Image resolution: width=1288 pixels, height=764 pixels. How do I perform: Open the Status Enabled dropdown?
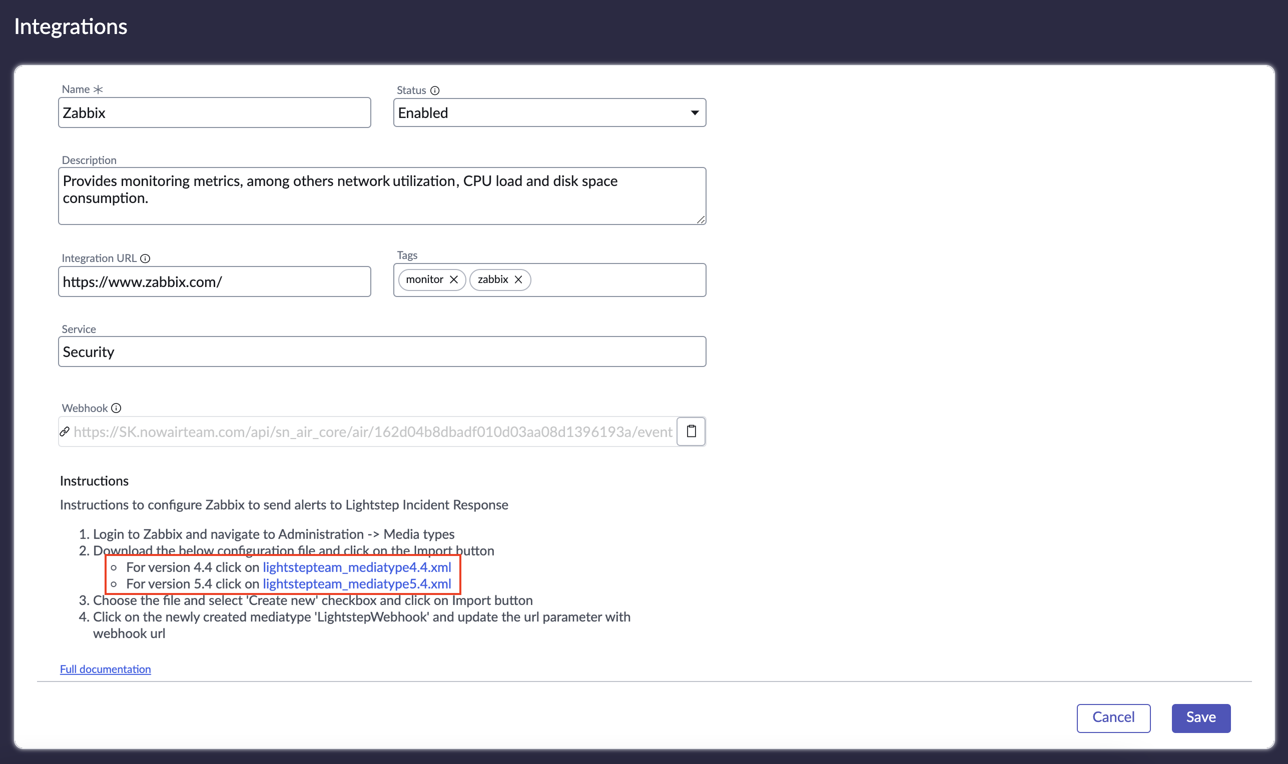point(550,112)
